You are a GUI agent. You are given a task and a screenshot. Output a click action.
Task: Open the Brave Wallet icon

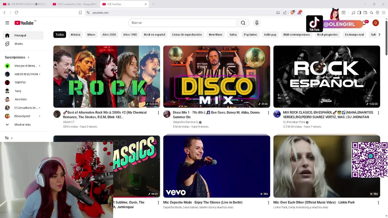tap(365, 12)
